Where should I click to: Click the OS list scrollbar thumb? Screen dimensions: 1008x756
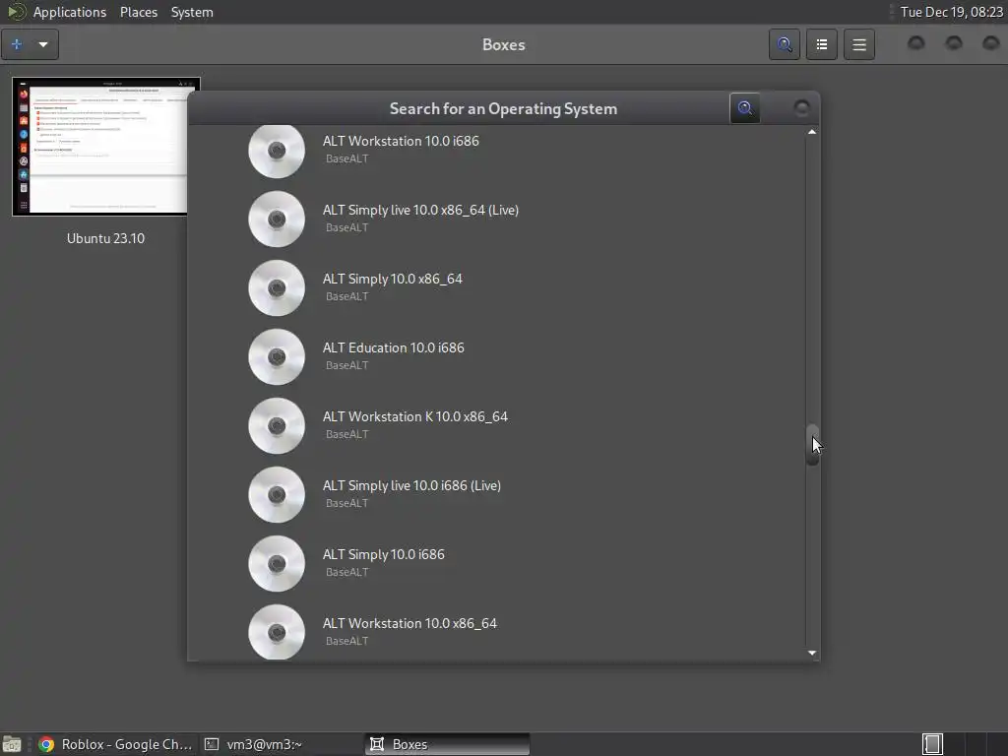[x=812, y=444]
